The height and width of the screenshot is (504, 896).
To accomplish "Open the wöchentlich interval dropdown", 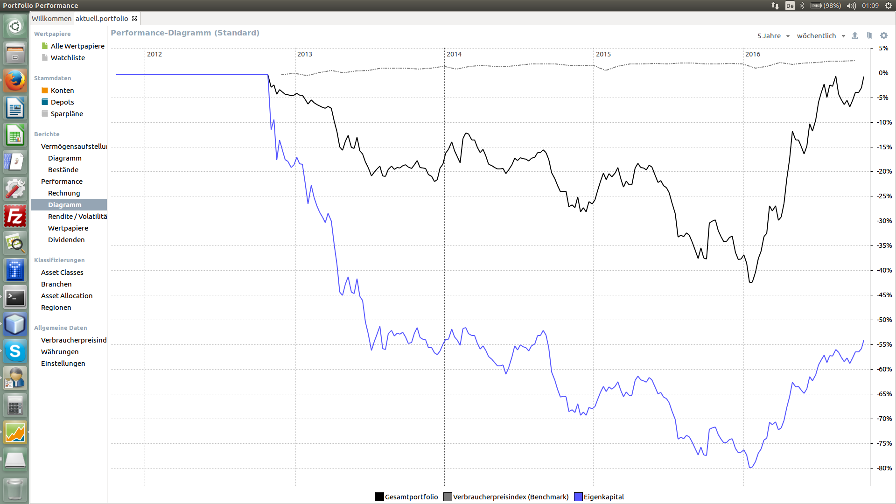I will (x=821, y=36).
